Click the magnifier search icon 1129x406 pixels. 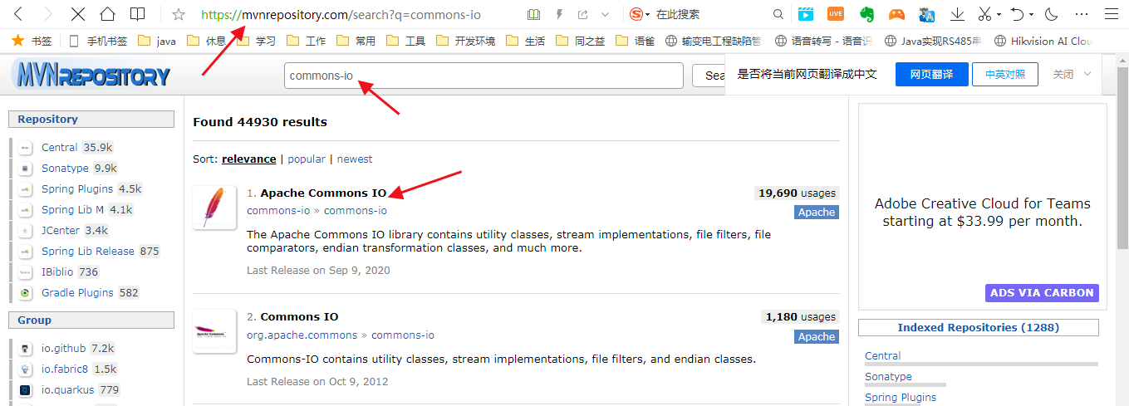(x=778, y=14)
